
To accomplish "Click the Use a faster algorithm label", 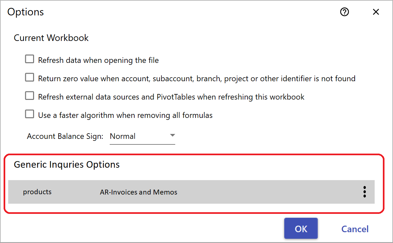I will [125, 115].
